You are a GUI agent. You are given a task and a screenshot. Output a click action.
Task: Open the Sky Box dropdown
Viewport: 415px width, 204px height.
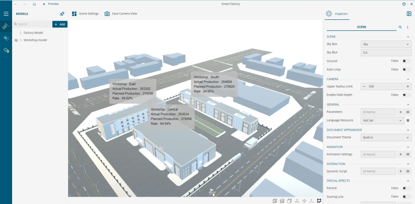tap(386, 44)
